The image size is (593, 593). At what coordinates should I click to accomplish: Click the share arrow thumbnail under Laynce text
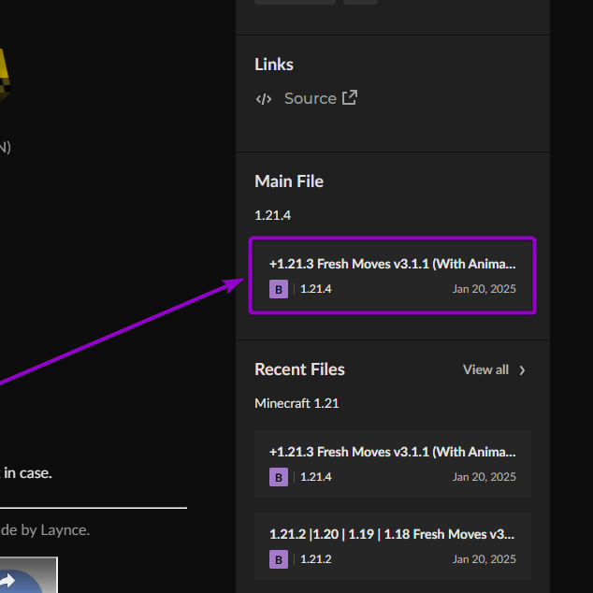[x=26, y=575]
